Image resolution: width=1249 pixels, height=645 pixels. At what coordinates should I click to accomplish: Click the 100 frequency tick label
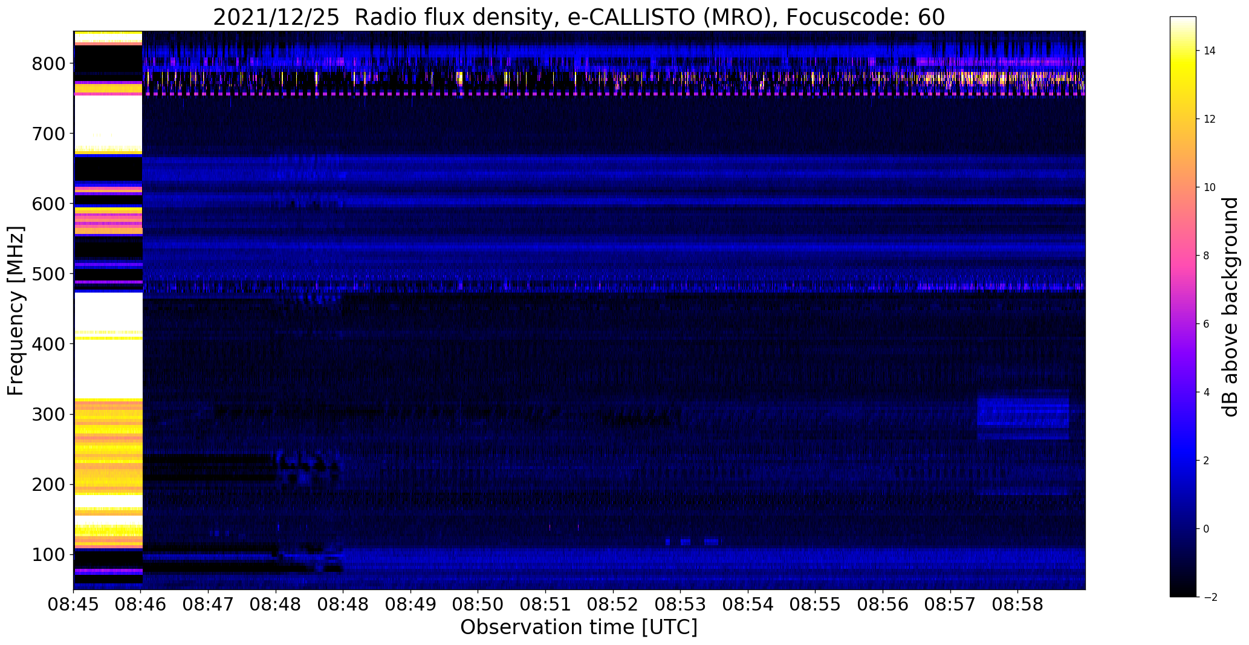click(48, 554)
